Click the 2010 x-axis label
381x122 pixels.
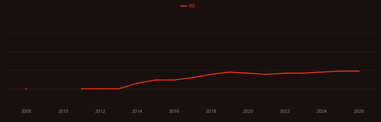pos(63,111)
